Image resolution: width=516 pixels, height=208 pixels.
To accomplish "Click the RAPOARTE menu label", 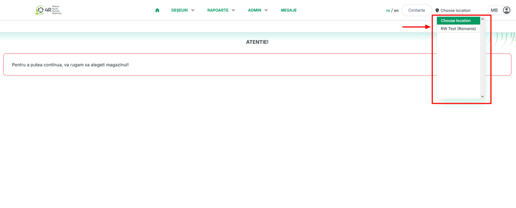I will pyautogui.click(x=218, y=10).
